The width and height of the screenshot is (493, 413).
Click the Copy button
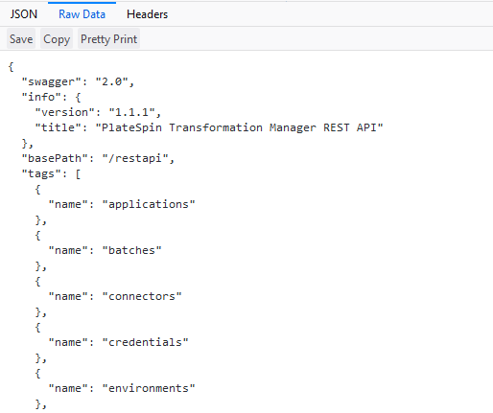tap(57, 39)
